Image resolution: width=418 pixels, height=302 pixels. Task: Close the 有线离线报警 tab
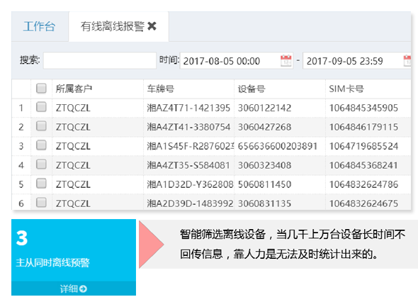tap(152, 26)
